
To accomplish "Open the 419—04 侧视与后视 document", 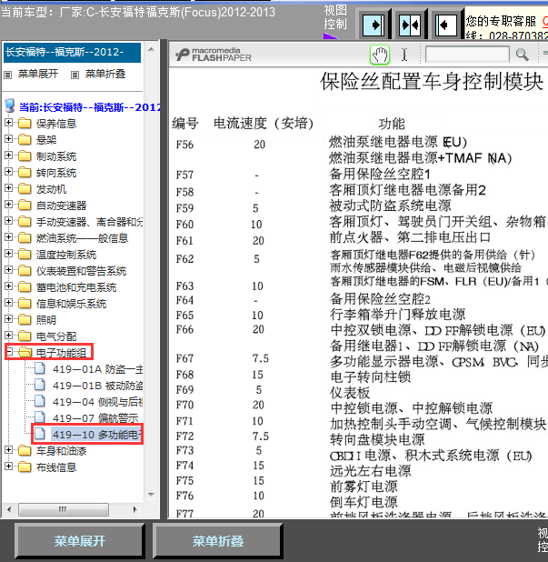I will pos(98,402).
